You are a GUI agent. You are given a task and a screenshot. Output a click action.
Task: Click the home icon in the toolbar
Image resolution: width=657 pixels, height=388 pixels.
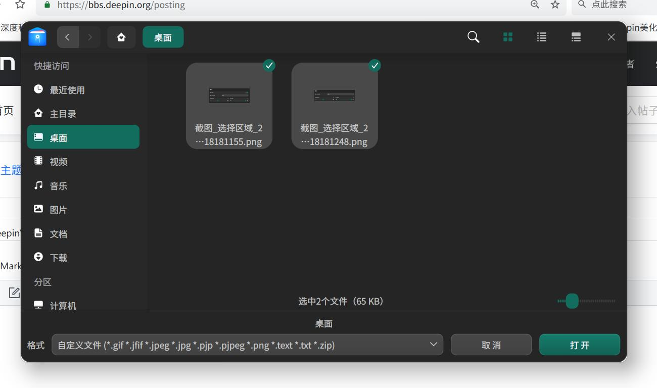(121, 36)
